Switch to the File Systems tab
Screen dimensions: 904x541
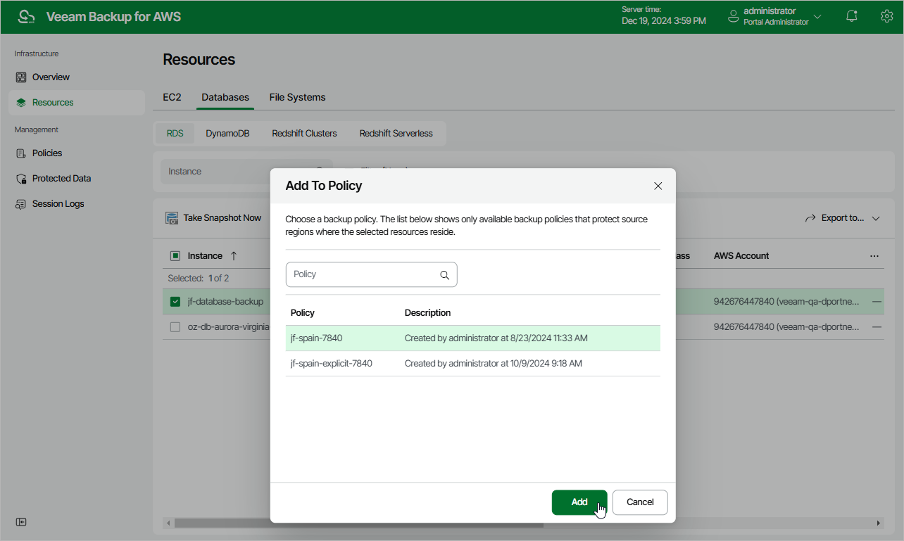tap(297, 97)
